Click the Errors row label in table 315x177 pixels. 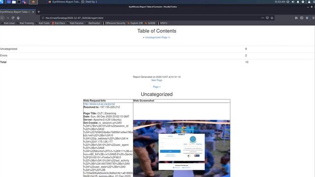3,56
